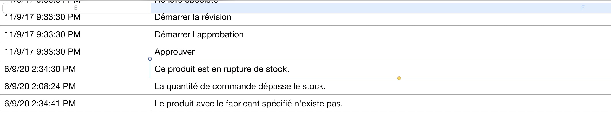The width and height of the screenshot is (611, 115).
Task: Click the date cell beside 'Démarrer la révision'
Action: pos(76,17)
